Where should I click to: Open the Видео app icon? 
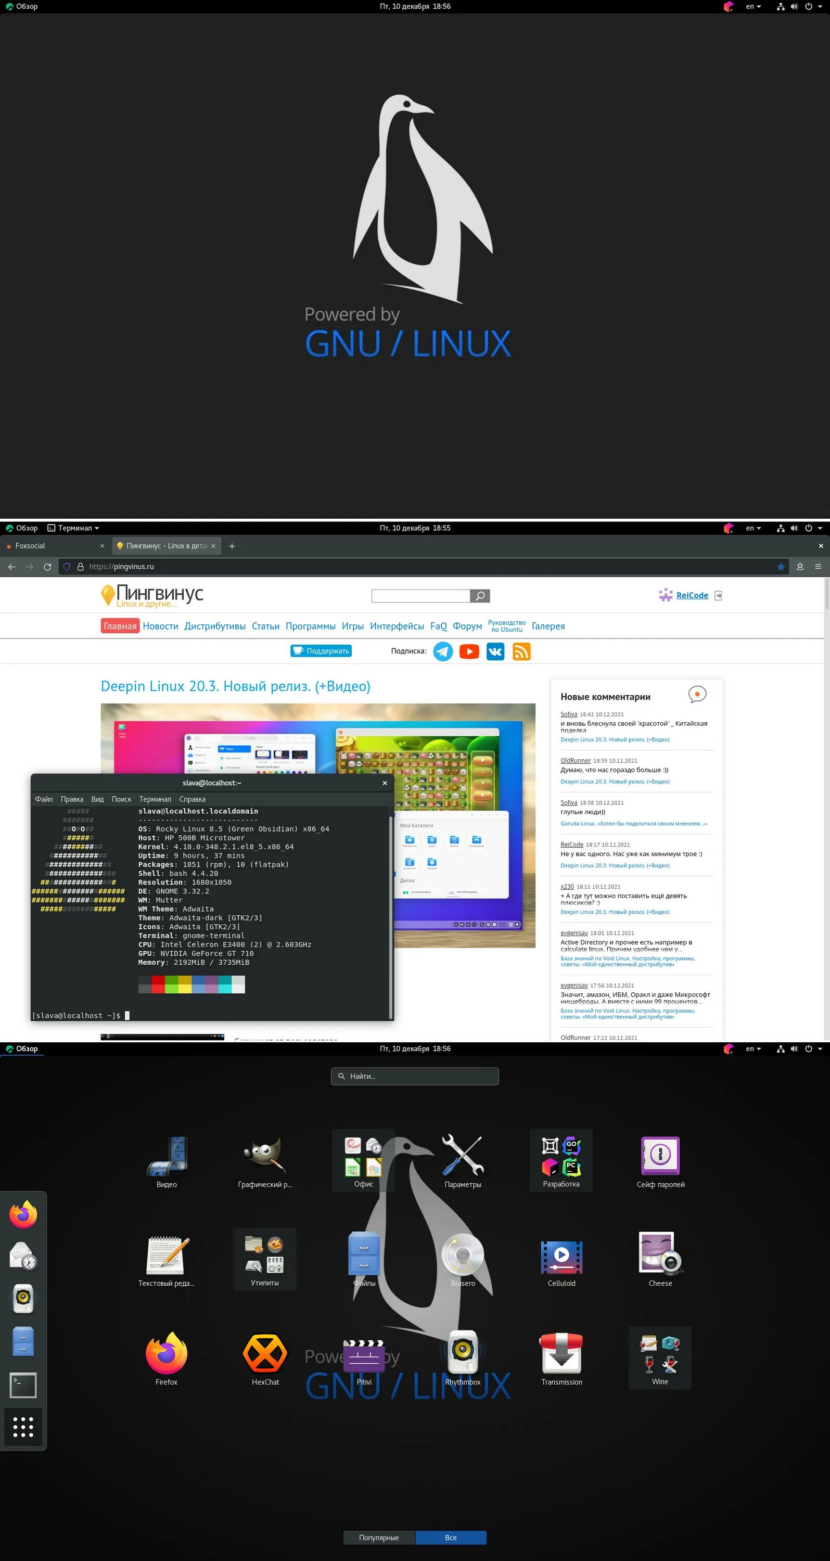(x=167, y=1162)
